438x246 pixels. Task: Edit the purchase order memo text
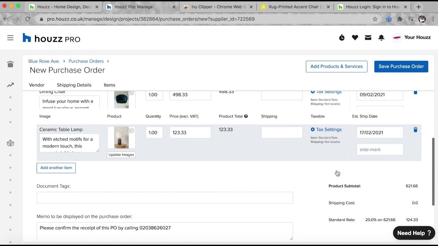165,231
